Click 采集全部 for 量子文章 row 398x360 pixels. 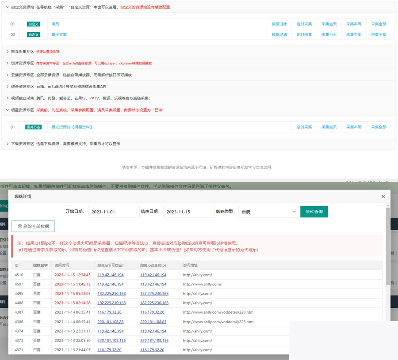[379, 34]
